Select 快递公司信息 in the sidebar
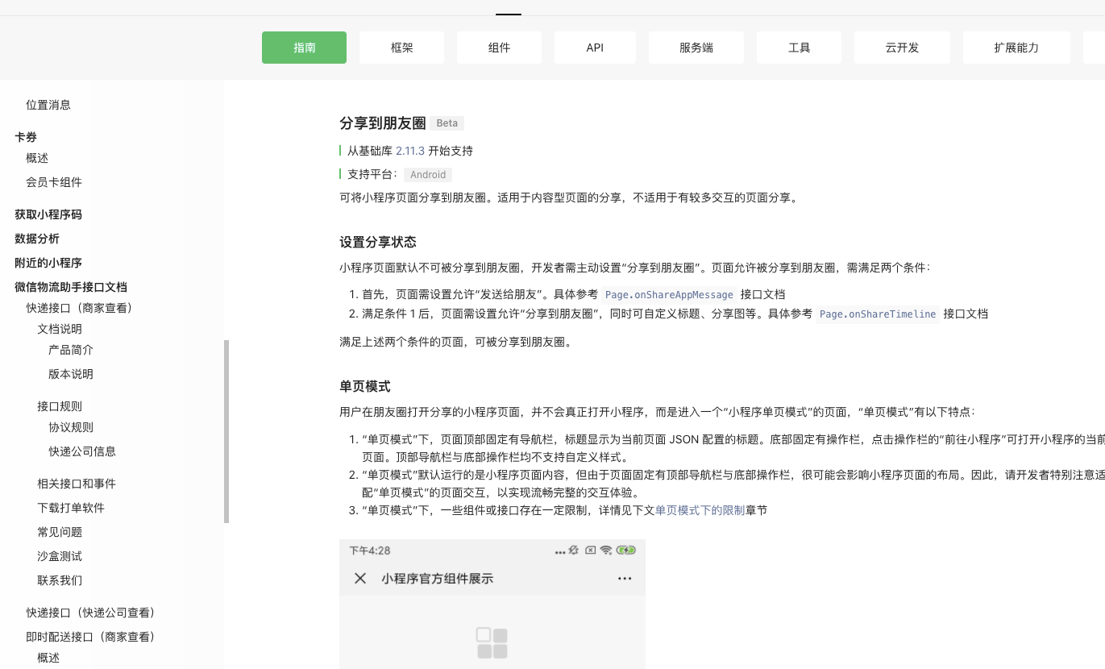1105x669 pixels. (x=82, y=451)
